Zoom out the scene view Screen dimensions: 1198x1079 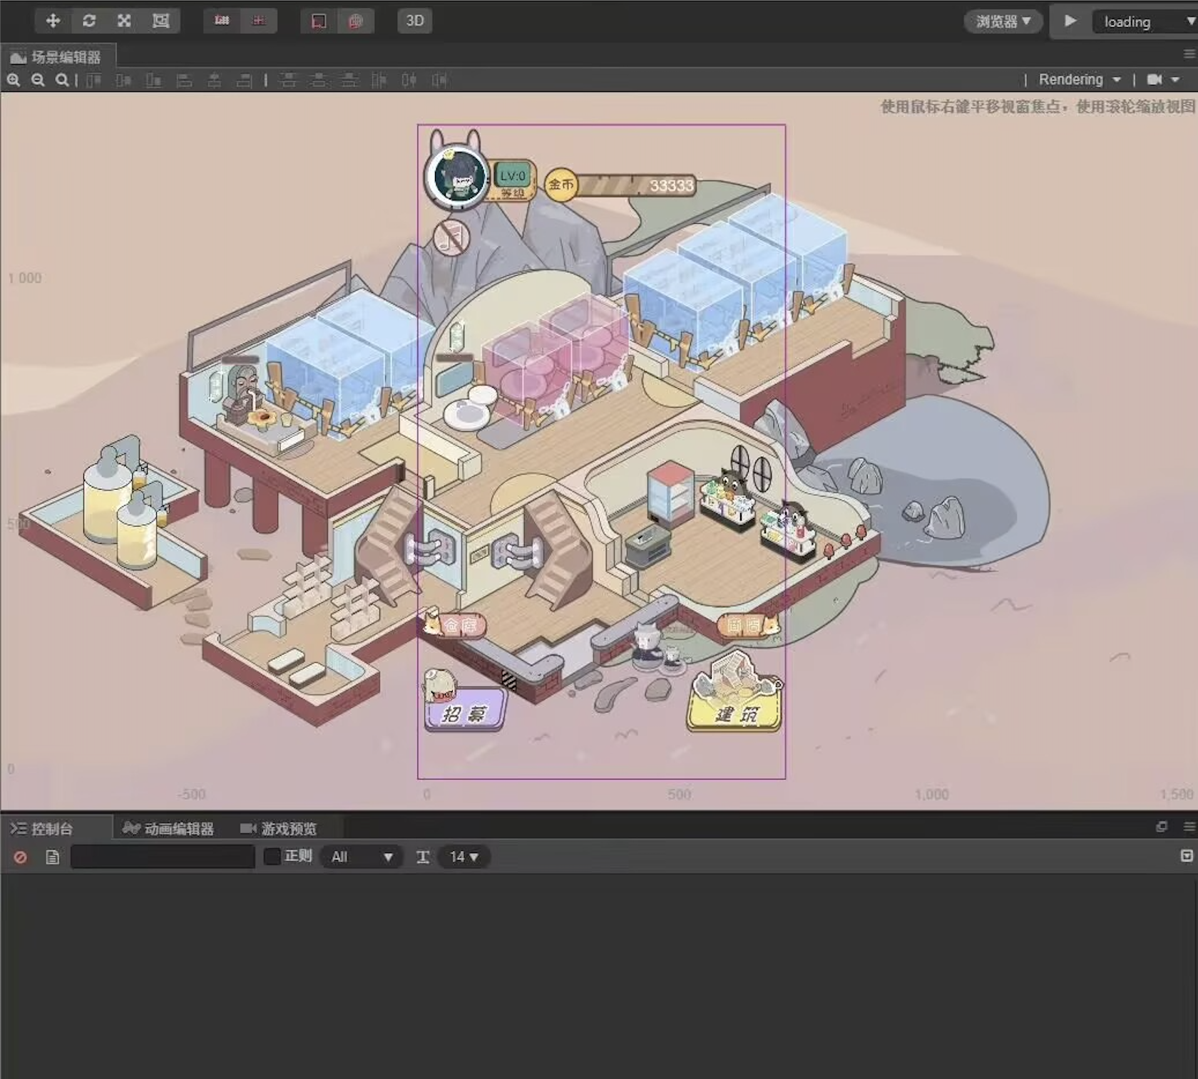pyautogui.click(x=38, y=80)
